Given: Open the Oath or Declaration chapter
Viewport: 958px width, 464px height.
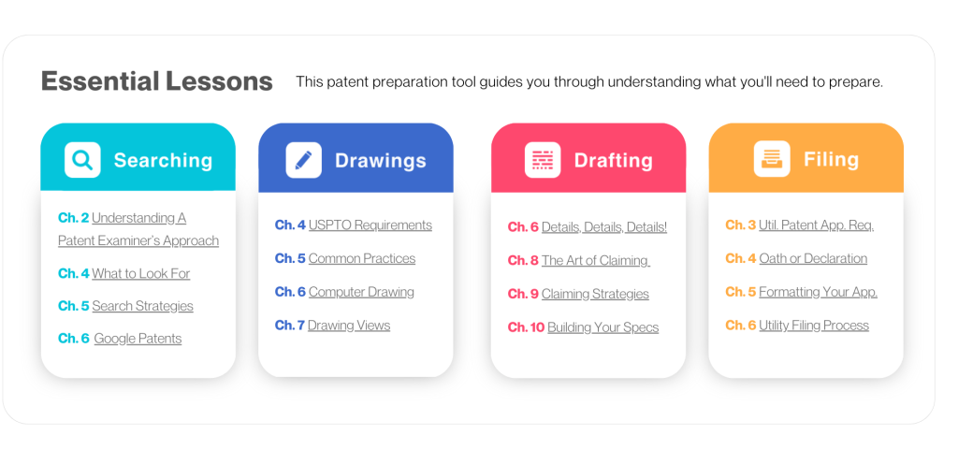Looking at the screenshot, I should (x=813, y=258).
